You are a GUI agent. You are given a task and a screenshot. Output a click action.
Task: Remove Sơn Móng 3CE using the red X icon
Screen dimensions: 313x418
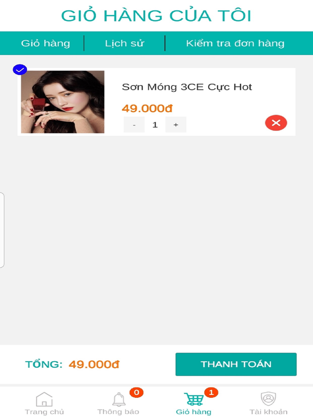tap(276, 123)
